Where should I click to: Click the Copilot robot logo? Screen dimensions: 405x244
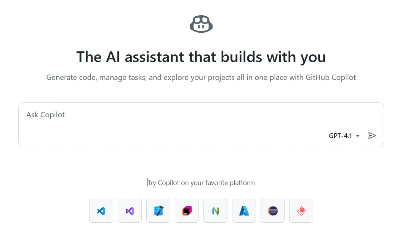pos(201,24)
